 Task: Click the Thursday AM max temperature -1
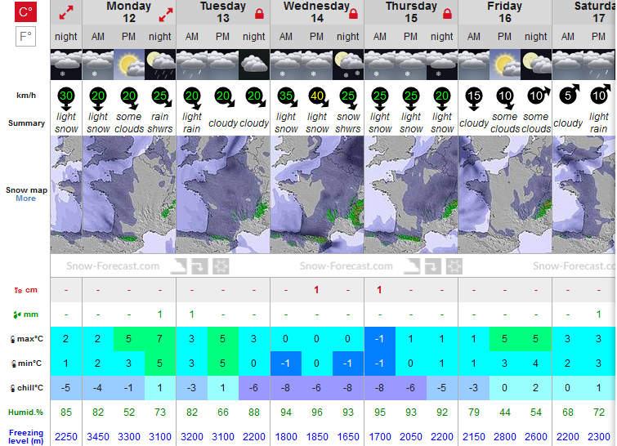pos(380,339)
